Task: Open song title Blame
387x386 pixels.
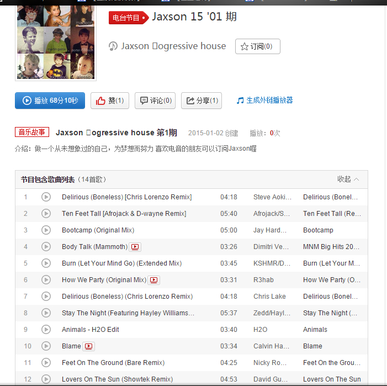Action: [71, 346]
